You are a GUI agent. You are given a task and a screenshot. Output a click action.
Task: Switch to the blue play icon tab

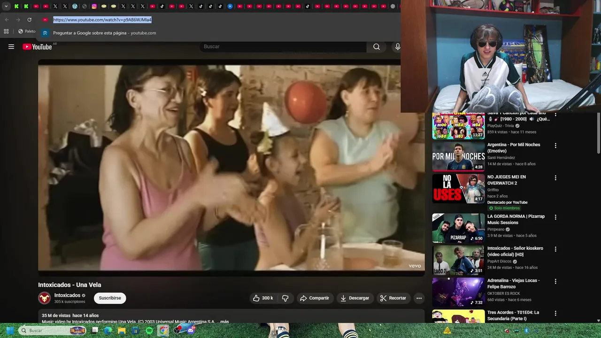click(x=230, y=6)
